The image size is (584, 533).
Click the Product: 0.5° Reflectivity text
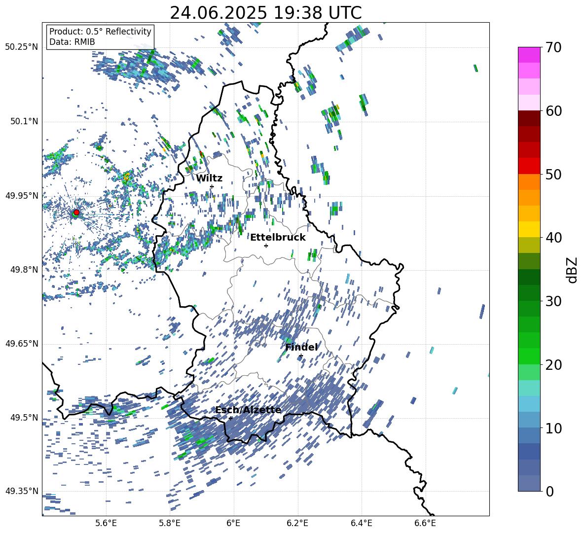pos(100,31)
